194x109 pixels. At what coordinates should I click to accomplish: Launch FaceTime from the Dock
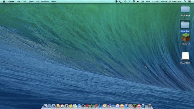[84, 106]
